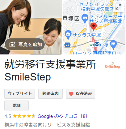This screenshot has width=126, height=129.
Task: Add a photo with 写真を追加
Action: (x=25, y=44)
